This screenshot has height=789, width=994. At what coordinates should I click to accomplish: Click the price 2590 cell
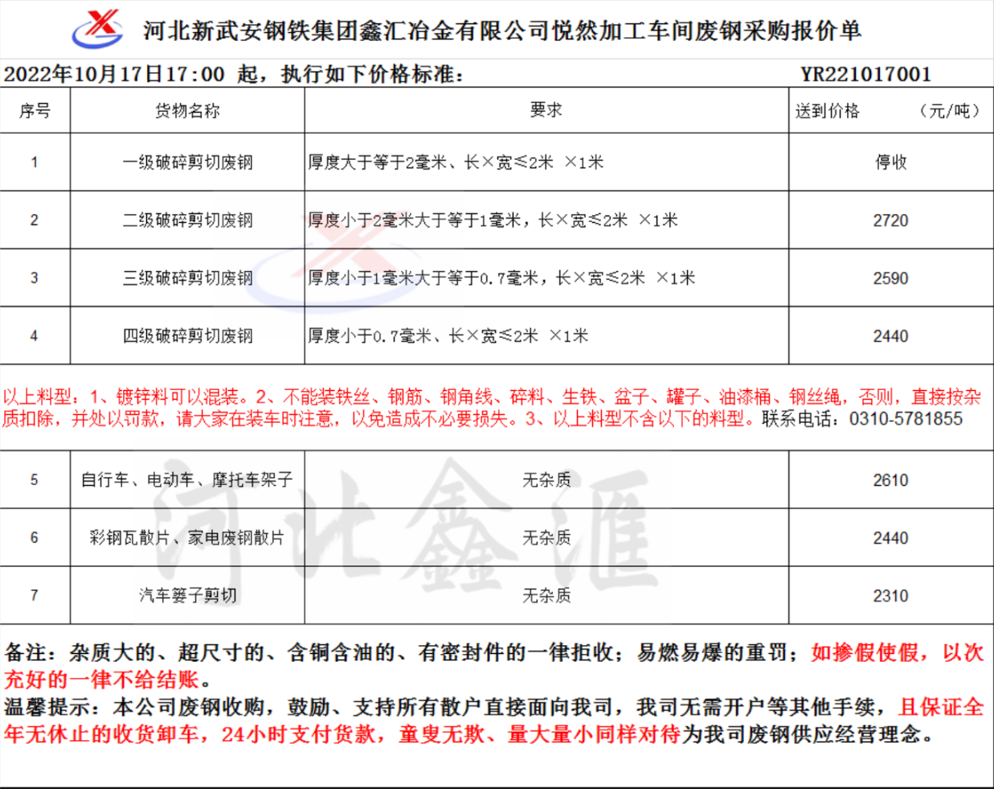click(x=890, y=278)
